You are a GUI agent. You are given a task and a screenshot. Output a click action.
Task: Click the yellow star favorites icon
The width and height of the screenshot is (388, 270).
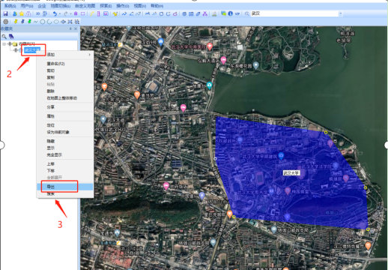[x=22, y=13]
